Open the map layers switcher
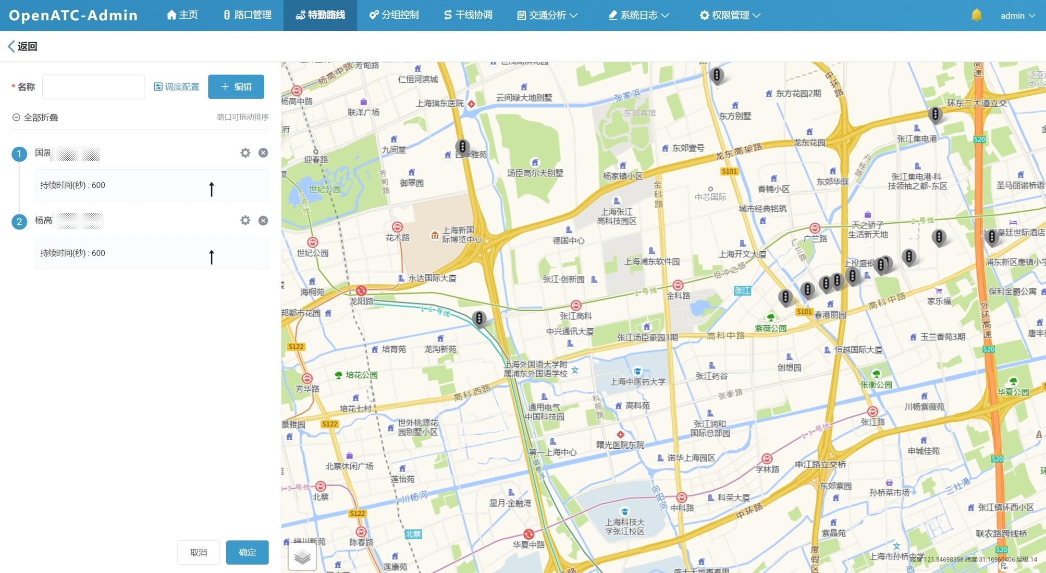Image resolution: width=1046 pixels, height=573 pixels. click(x=302, y=557)
